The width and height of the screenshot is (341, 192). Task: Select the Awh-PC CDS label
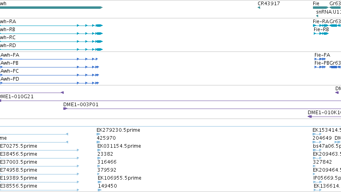[10, 71]
